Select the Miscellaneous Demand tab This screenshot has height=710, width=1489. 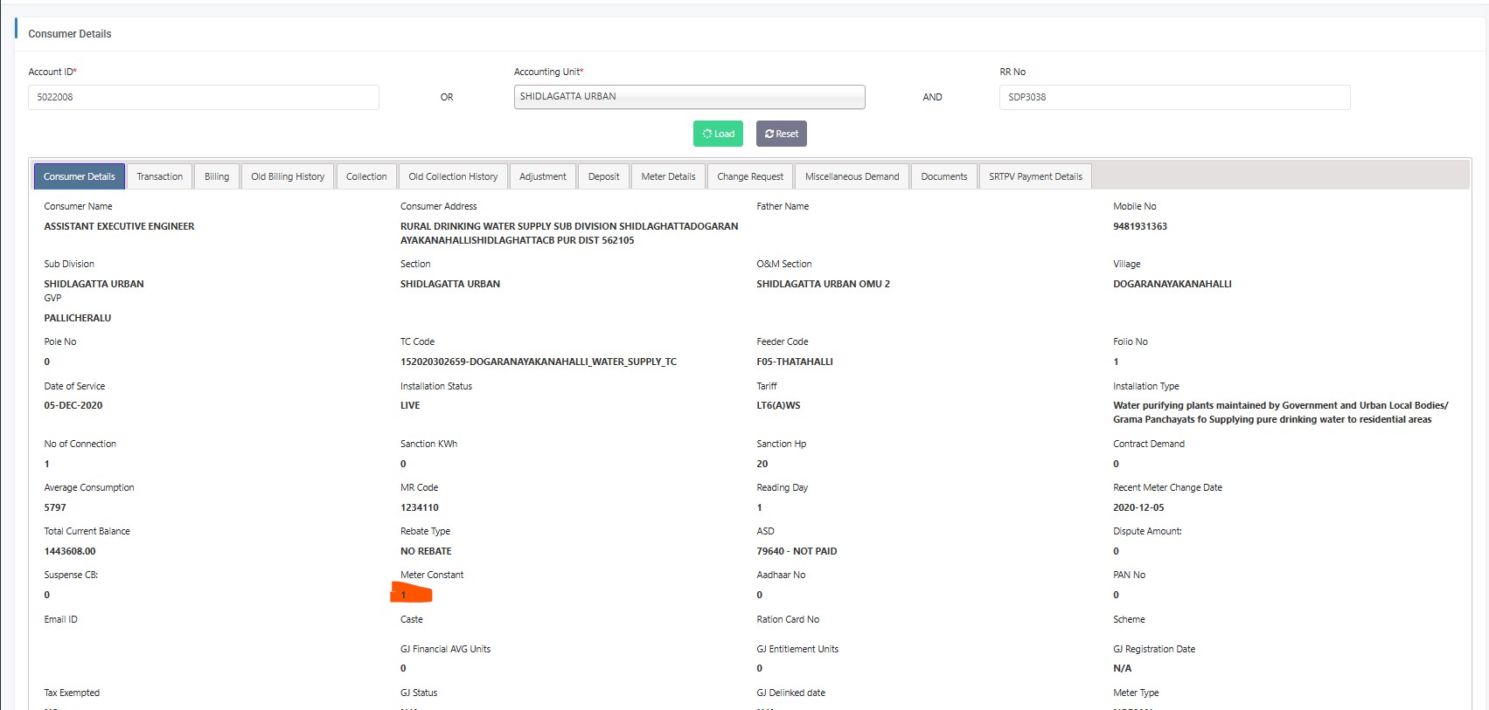(852, 176)
